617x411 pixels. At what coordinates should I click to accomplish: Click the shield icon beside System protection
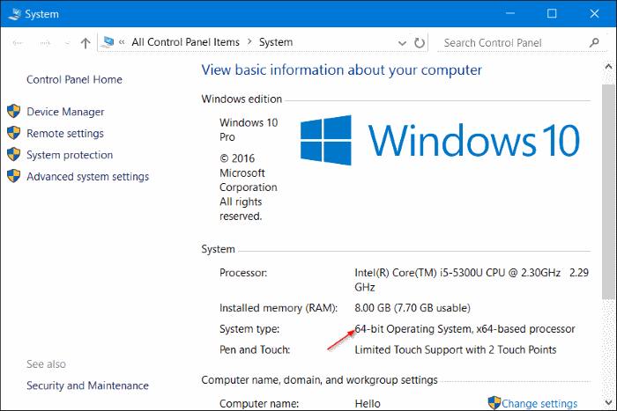(x=14, y=154)
